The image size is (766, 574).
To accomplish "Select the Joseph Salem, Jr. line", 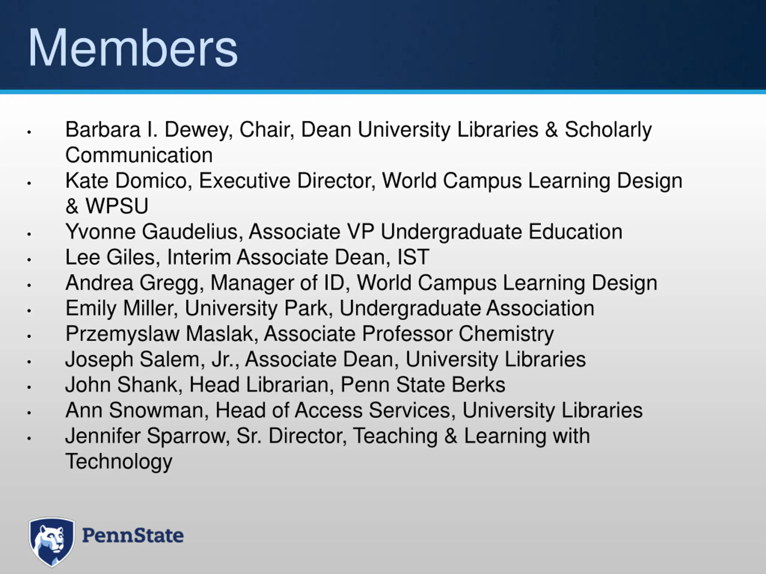I will coord(326,359).
